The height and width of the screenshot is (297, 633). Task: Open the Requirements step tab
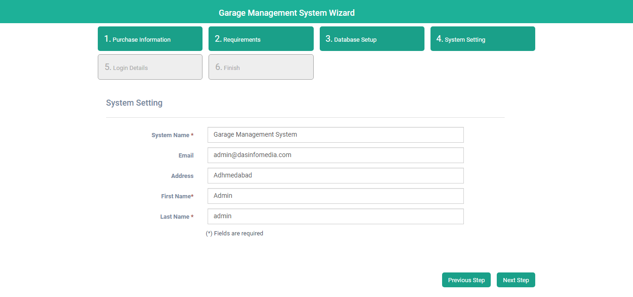click(x=260, y=39)
